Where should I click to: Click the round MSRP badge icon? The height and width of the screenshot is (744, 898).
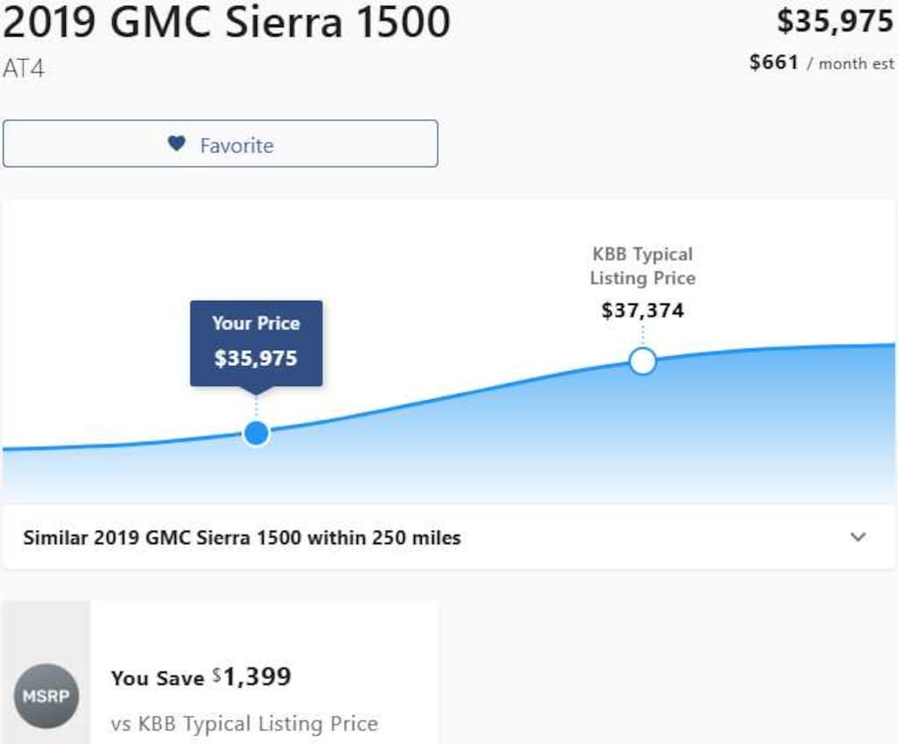point(46,697)
